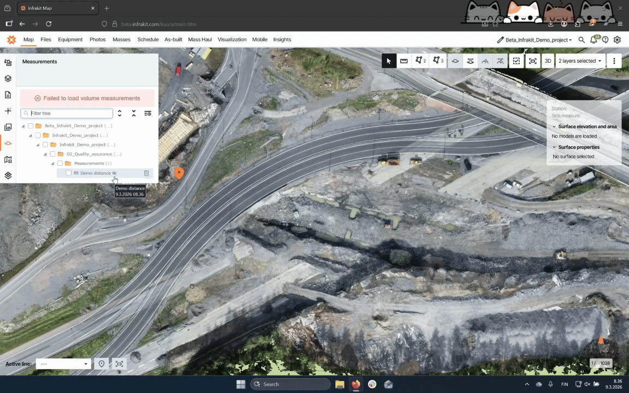
Task: Expand all tree nodes button
Action: click(120, 114)
